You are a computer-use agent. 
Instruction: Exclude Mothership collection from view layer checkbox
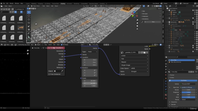click(x=193, y=22)
